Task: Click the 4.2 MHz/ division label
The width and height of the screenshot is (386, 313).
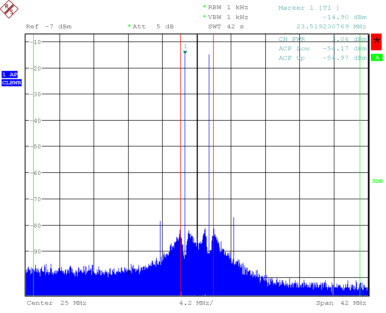Action: [196, 303]
